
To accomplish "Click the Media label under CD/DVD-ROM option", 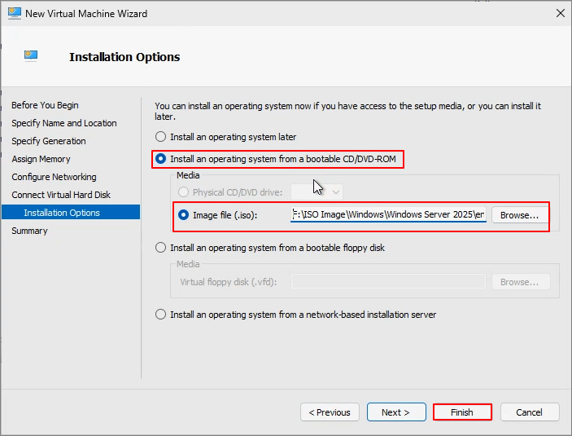I will pos(188,175).
